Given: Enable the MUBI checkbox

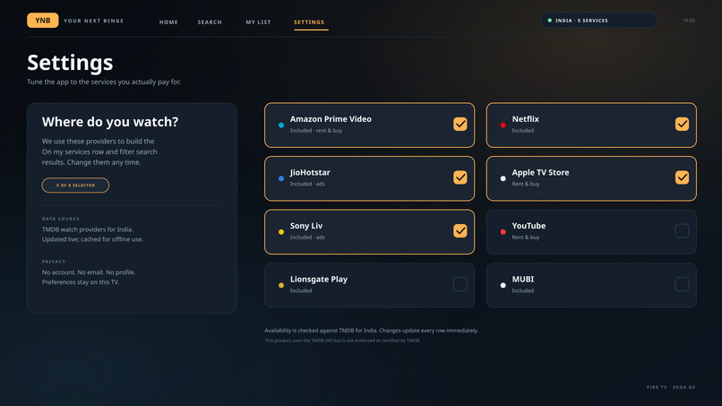Looking at the screenshot, I should pos(682,284).
